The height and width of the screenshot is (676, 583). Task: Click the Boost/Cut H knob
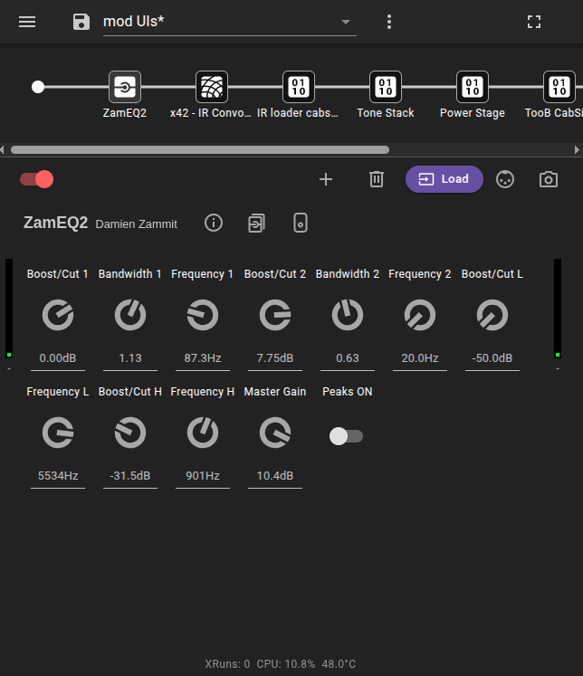click(130, 433)
